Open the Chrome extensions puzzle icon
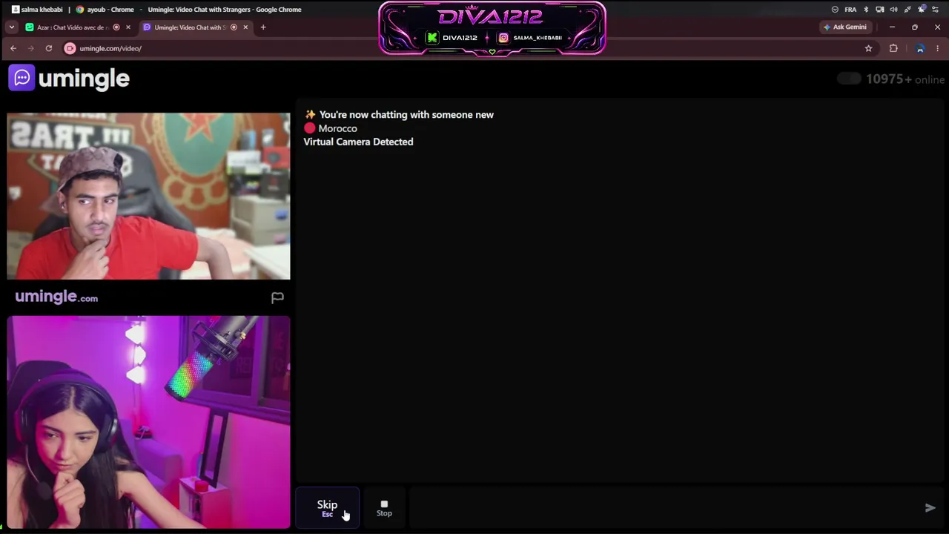The image size is (949, 534). tap(893, 48)
